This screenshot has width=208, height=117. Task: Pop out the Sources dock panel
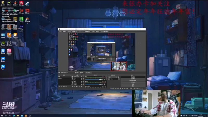pos(83,75)
